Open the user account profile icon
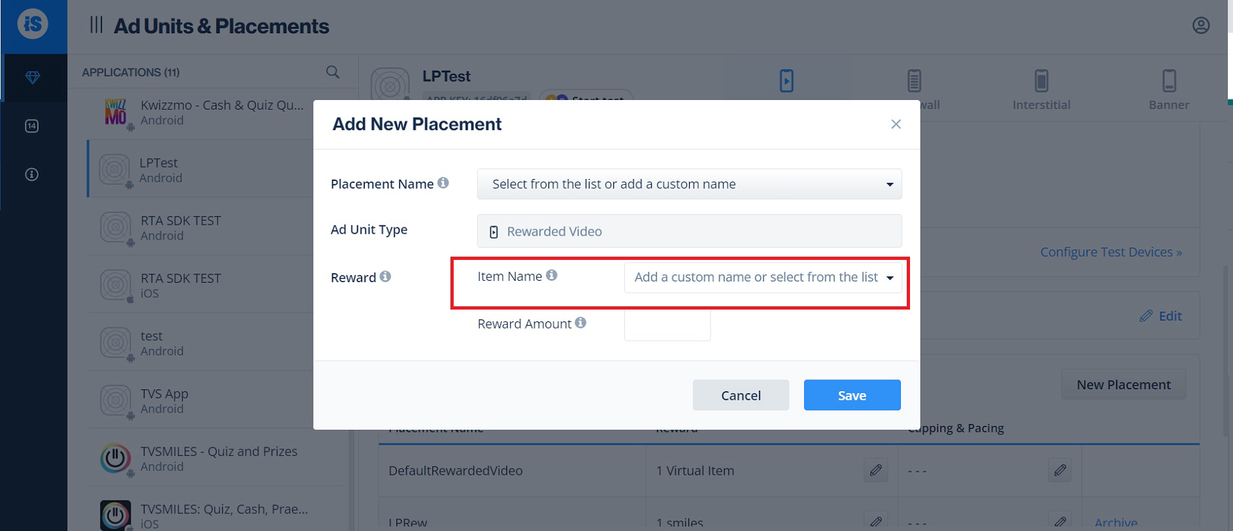The height and width of the screenshot is (531, 1233). click(x=1200, y=25)
